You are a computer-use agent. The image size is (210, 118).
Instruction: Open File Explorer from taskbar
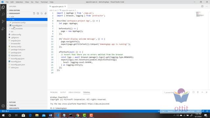(37, 115)
